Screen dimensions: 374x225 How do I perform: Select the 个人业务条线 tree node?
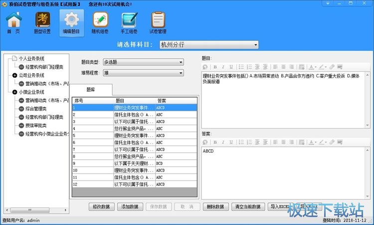pos(31,58)
